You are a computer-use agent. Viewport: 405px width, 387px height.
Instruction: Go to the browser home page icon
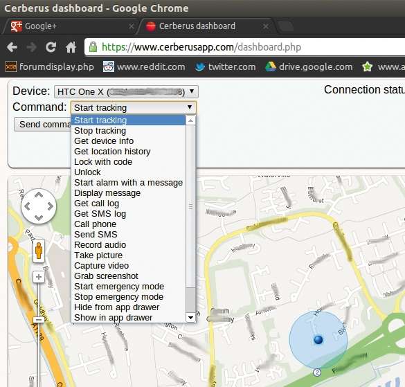click(71, 47)
